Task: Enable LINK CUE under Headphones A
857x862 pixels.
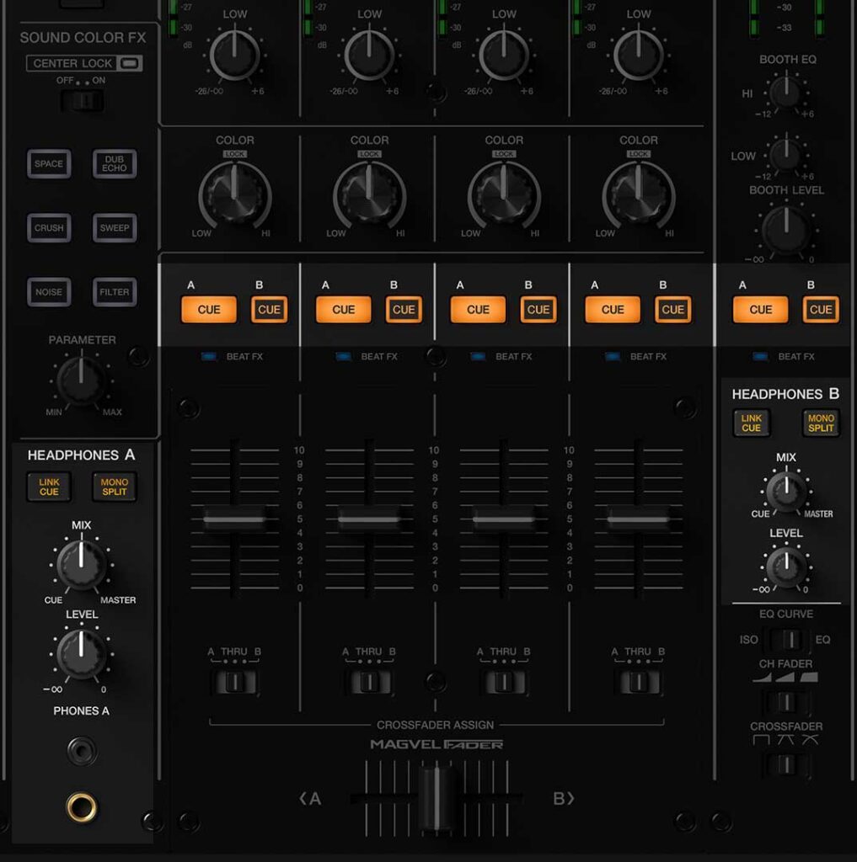Action: [48, 486]
